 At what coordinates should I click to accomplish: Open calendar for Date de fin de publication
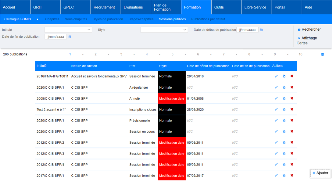point(70,37)
